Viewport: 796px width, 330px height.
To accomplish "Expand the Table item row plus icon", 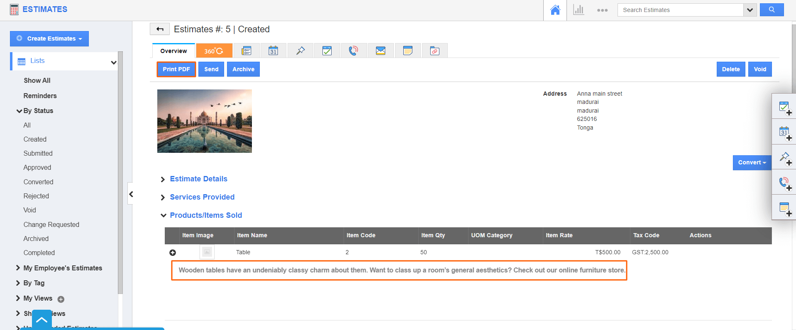I will (173, 253).
